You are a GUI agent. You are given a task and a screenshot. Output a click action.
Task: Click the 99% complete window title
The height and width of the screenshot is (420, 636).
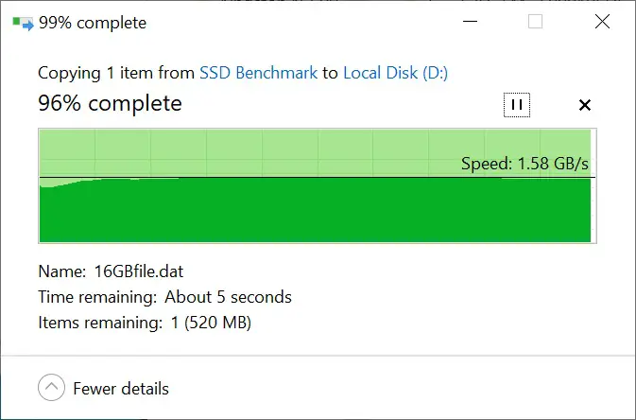click(x=93, y=23)
